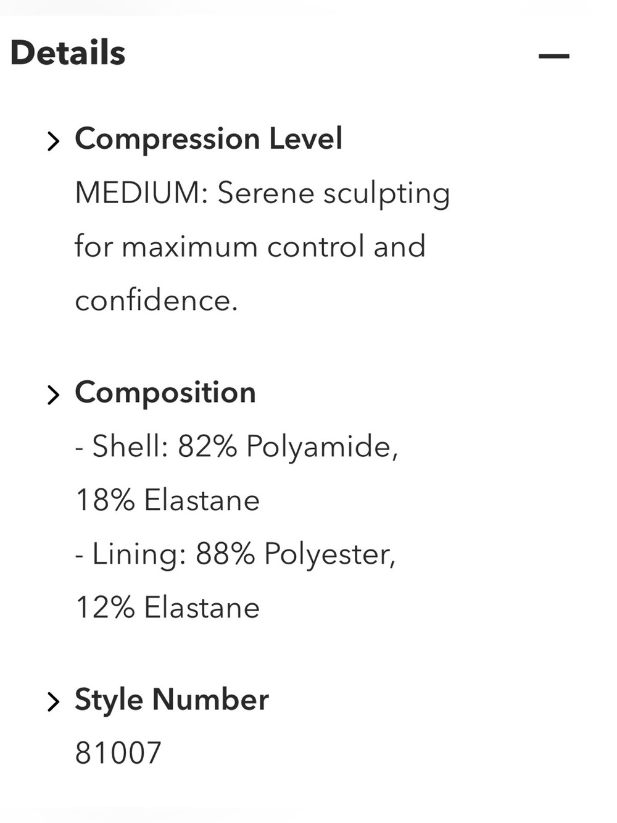Click the chevron beside Style Number
617x823 pixels.
pyautogui.click(x=54, y=702)
